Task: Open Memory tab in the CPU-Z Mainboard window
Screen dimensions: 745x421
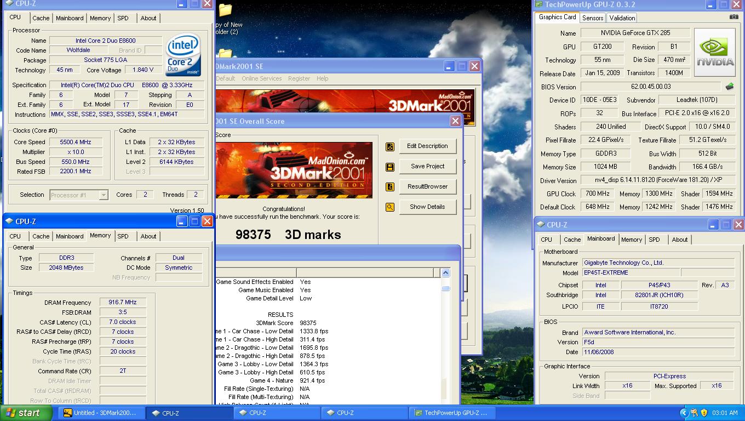Action: (x=632, y=240)
